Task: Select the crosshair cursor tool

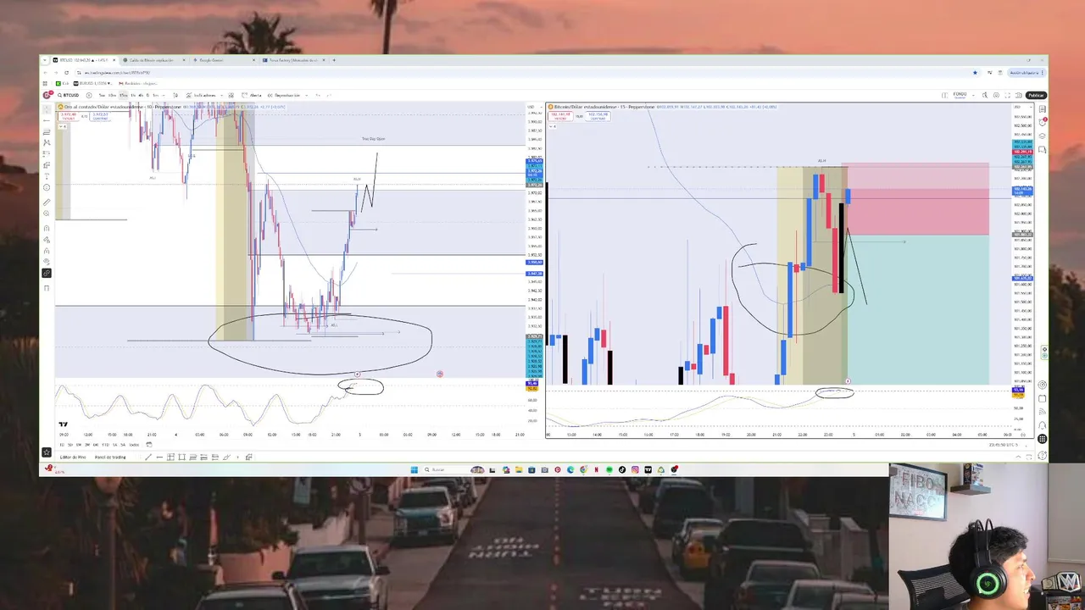Action: point(47,108)
